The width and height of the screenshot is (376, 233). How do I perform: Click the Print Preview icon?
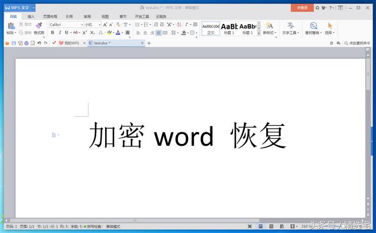point(33,43)
